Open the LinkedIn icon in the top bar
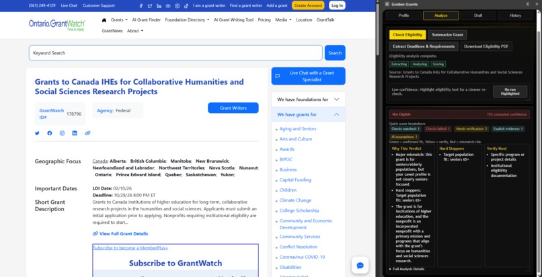Image resolution: width=542 pixels, height=277 pixels. (x=159, y=5)
